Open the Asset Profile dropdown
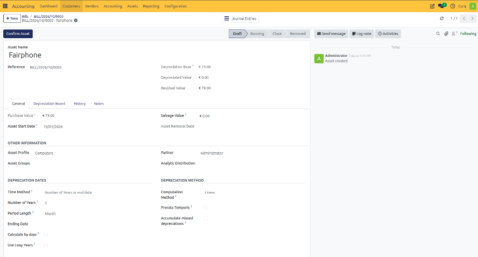This screenshot has height=257, width=478. [93, 153]
